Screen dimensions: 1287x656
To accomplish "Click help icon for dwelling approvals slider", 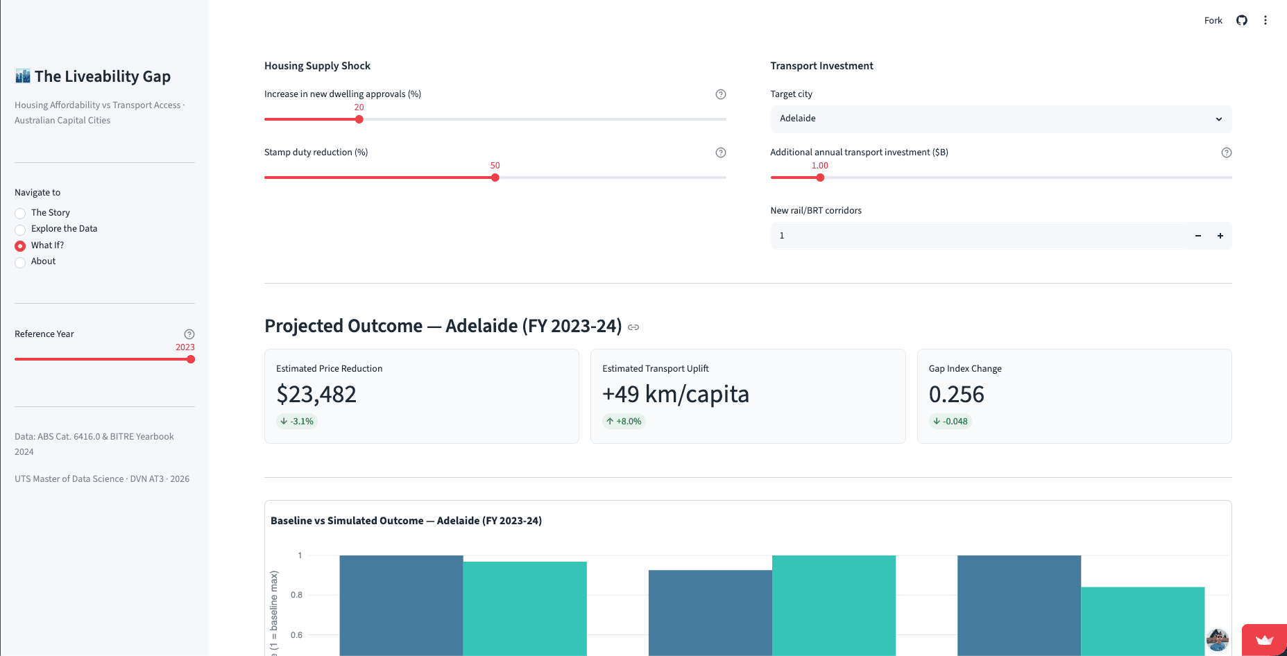I will coord(721,94).
